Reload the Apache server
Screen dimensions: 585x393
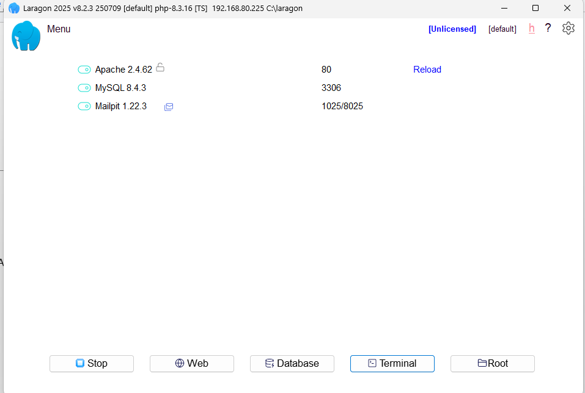point(427,70)
